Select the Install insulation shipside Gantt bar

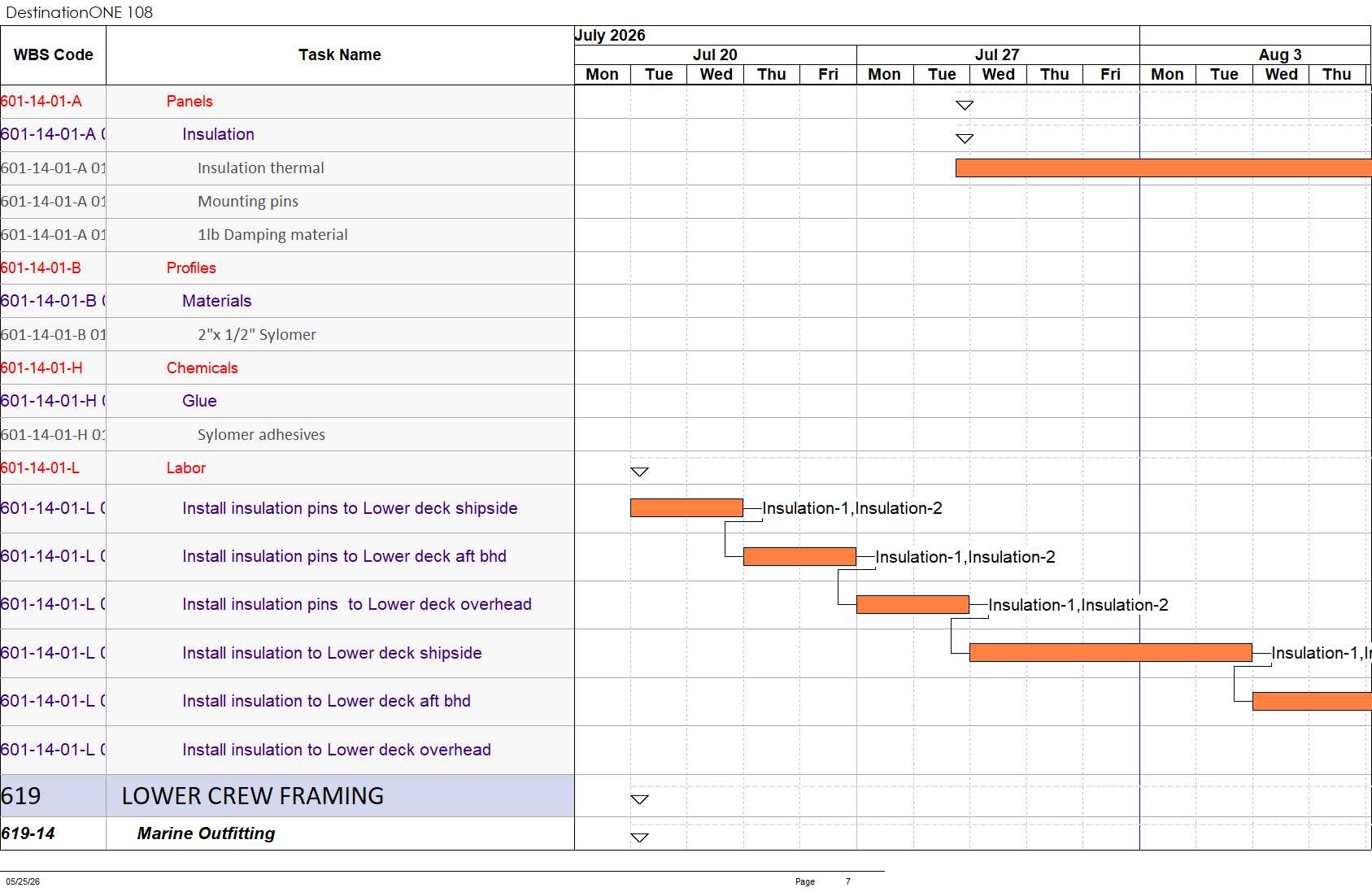pyautogui.click(x=1111, y=652)
